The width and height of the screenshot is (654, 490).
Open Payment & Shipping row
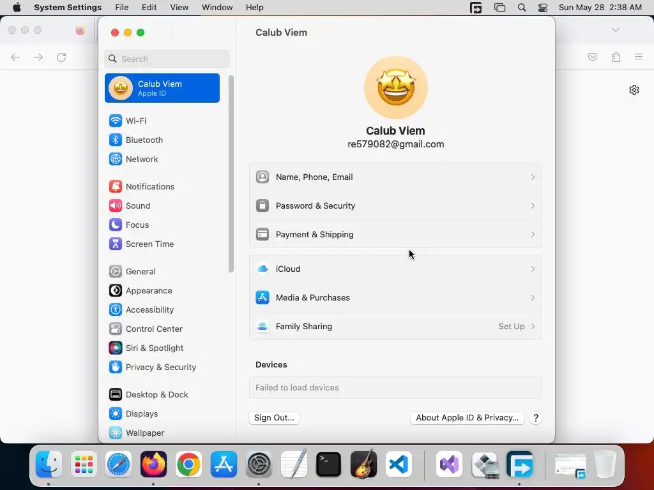[x=396, y=235]
